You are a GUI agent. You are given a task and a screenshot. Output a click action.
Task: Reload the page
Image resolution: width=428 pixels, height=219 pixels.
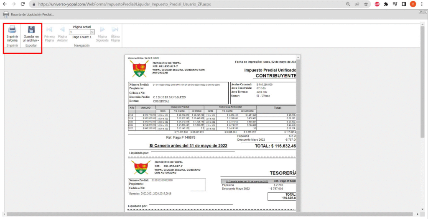tap(23, 4)
